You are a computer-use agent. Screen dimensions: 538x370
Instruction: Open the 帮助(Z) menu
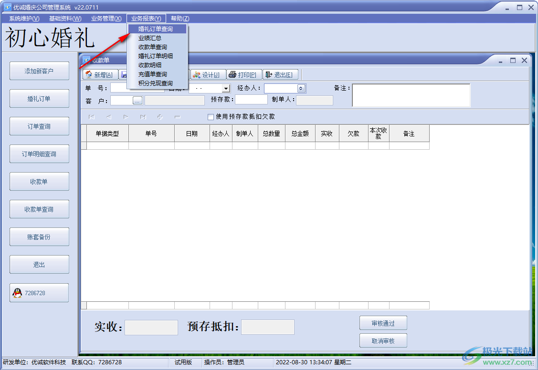[x=180, y=19]
